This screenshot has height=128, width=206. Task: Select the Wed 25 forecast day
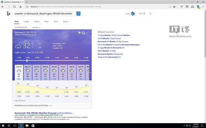tap(45, 72)
